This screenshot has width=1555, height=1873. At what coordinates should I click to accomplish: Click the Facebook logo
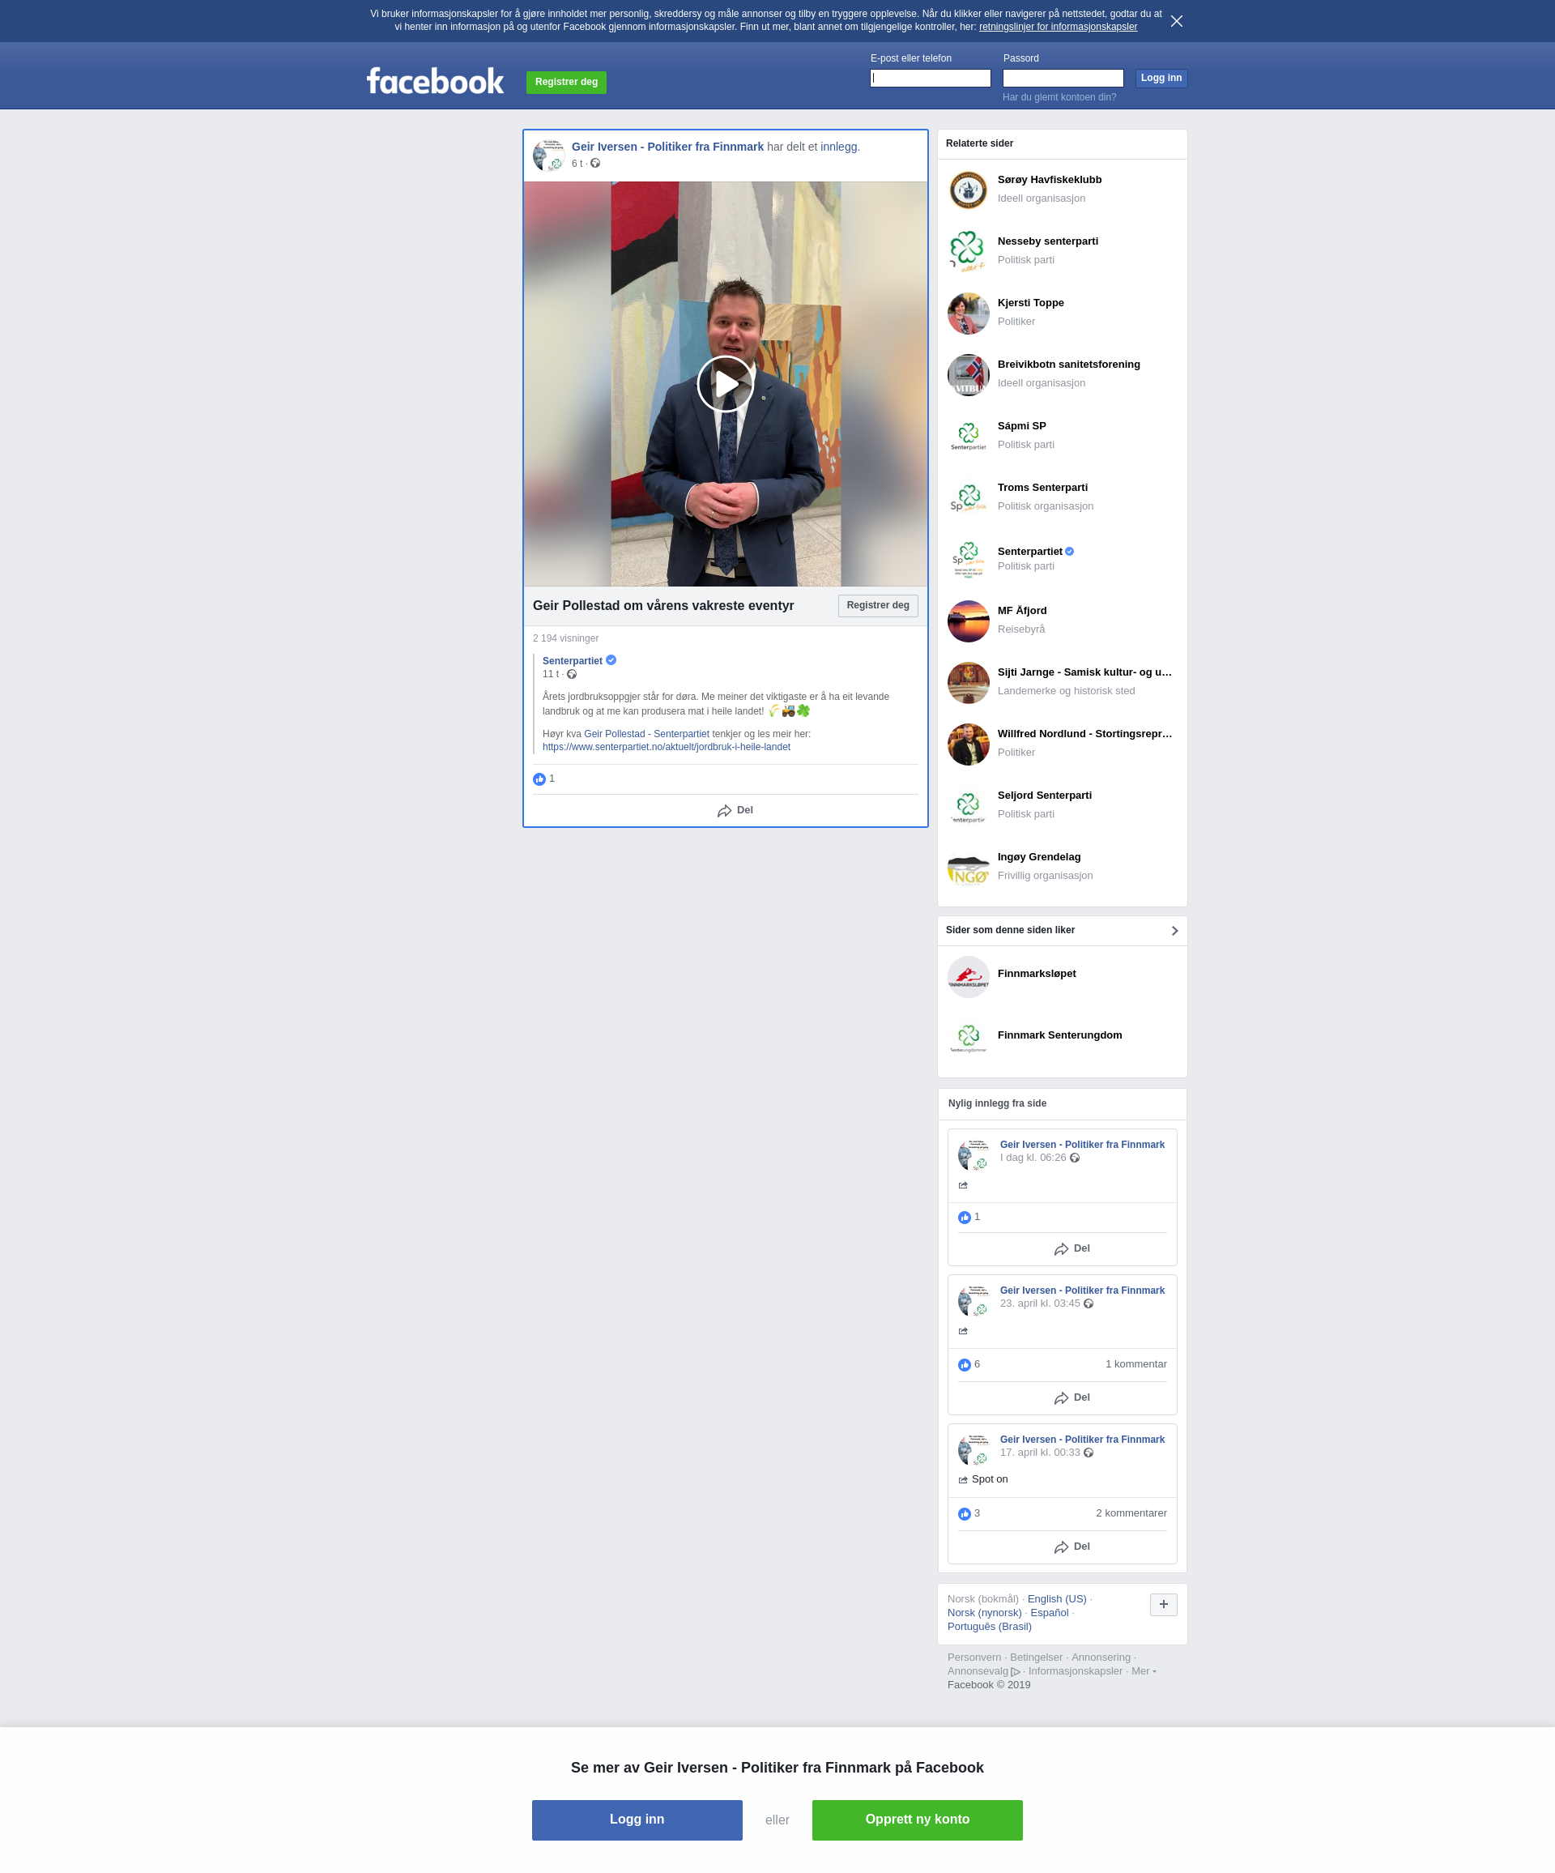(435, 81)
